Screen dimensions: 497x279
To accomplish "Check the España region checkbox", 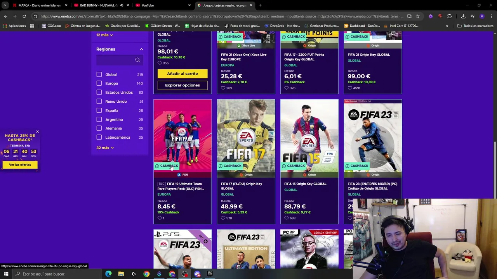I will 99,110.
